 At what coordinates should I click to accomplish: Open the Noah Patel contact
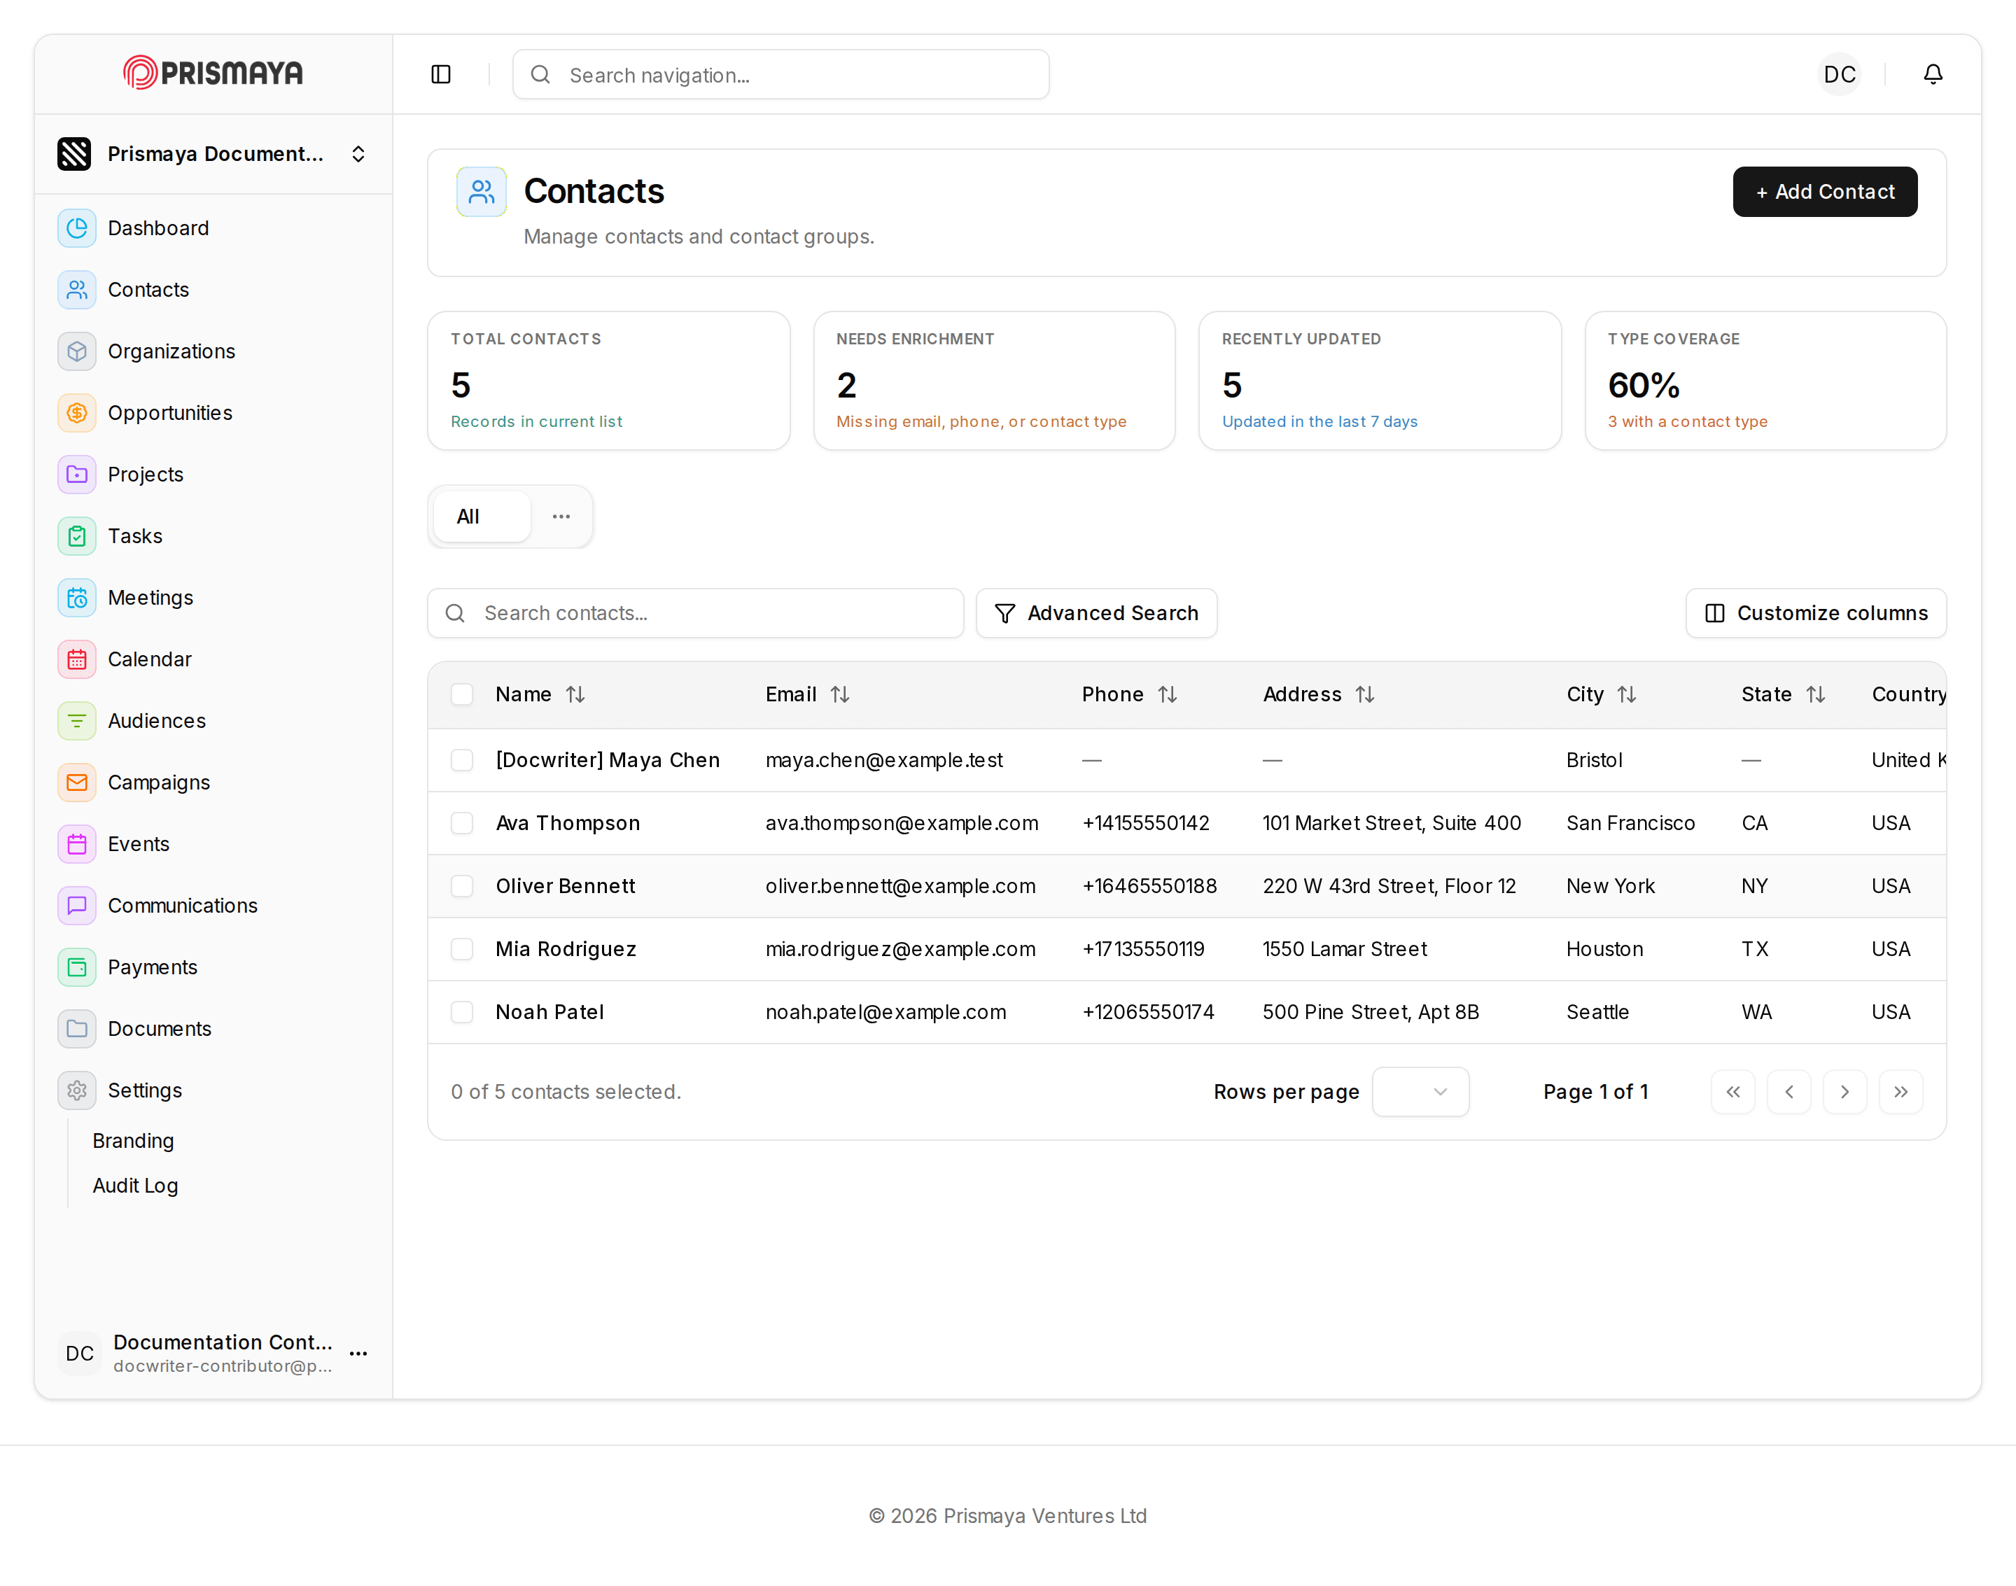pyautogui.click(x=549, y=1012)
